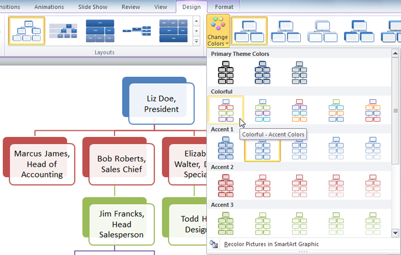
Task: Pick the third Primary Theme Colors option
Action: [x=299, y=73]
